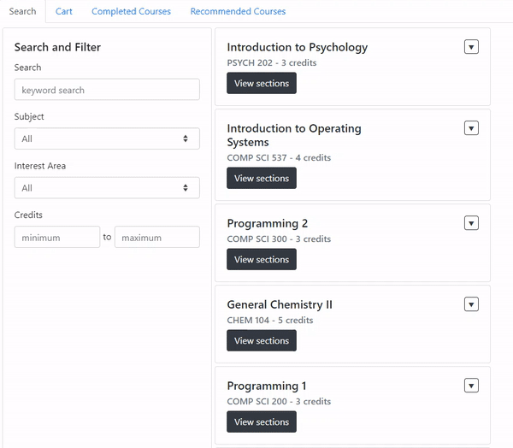Switch to the Search tab

[22, 11]
